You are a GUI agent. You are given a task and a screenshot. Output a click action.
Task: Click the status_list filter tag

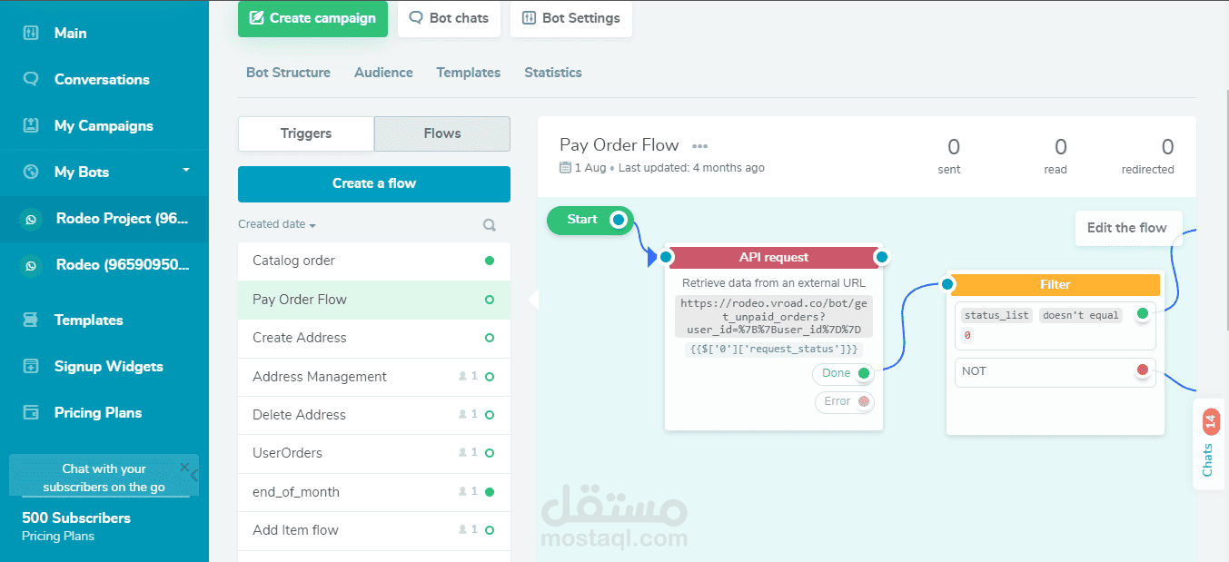997,315
